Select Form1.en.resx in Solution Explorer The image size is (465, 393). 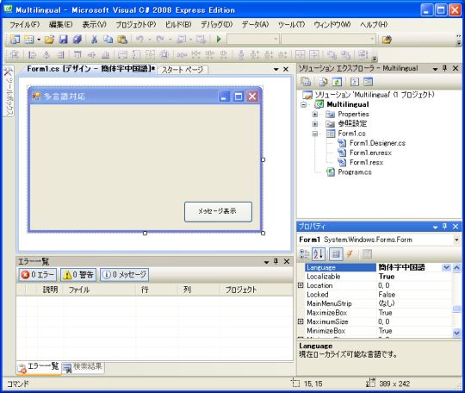click(370, 153)
